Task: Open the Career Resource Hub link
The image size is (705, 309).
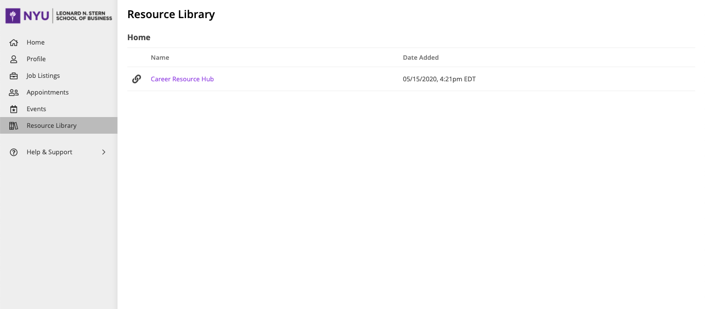Action: tap(182, 79)
